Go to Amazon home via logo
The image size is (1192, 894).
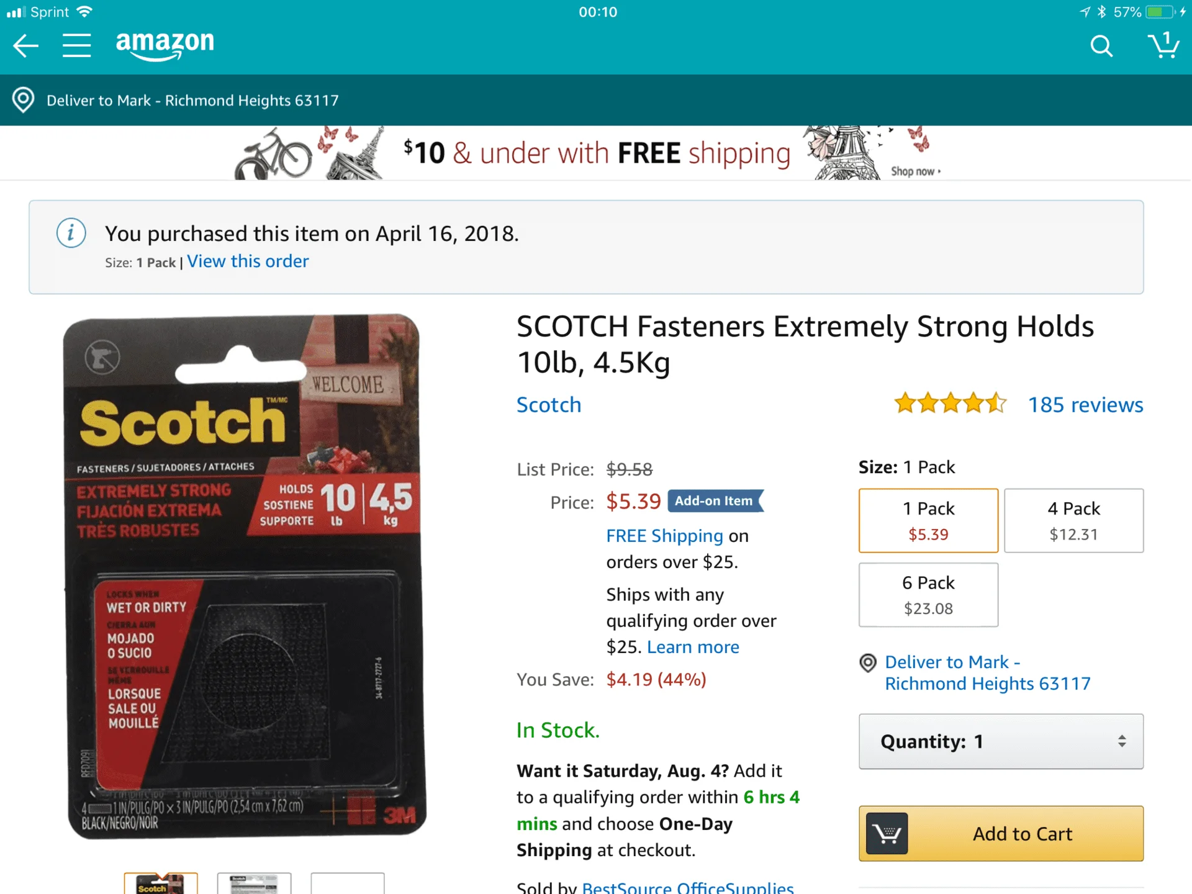[165, 45]
